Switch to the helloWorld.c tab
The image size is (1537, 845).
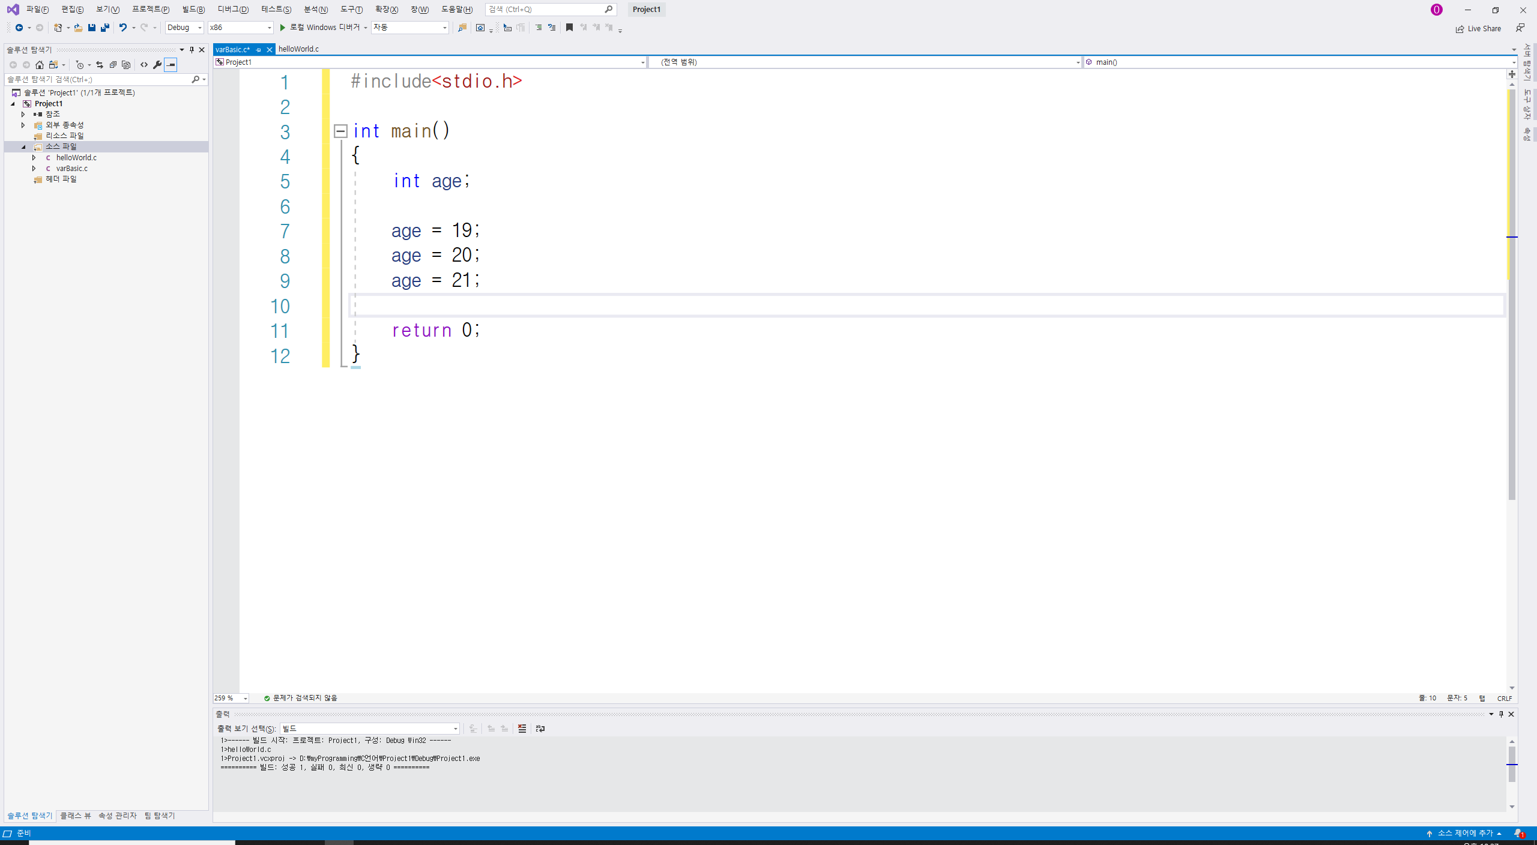[x=298, y=49]
